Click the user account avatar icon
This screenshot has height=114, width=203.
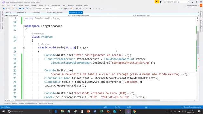point(201,6)
